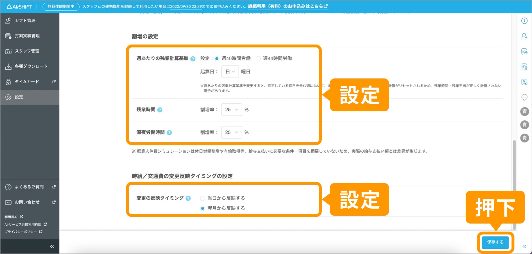The image size is (532, 254).
Task: Open シフト管理 in sidebar
Action: [x=25, y=21]
